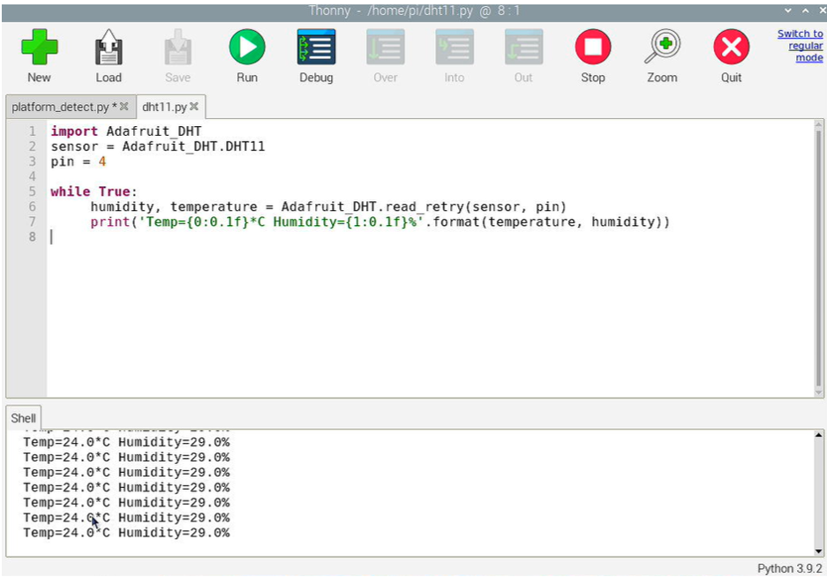Click the 'while True:' line
The height and width of the screenshot is (577, 827).
pyautogui.click(x=94, y=191)
